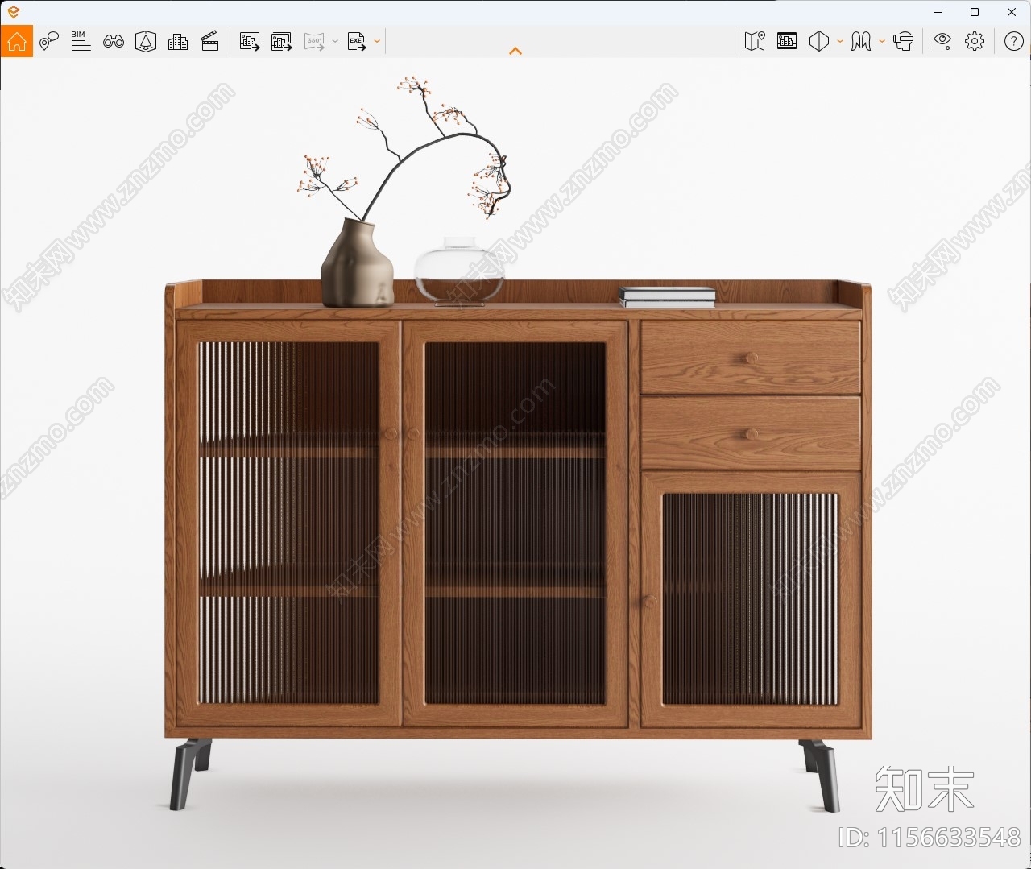Open the Help question mark icon
Image resolution: width=1031 pixels, height=869 pixels.
point(1014,41)
